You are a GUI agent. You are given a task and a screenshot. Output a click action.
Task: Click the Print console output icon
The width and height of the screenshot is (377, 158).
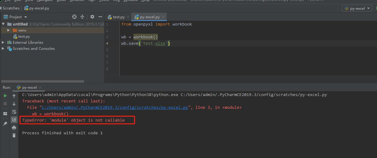tap(14, 128)
